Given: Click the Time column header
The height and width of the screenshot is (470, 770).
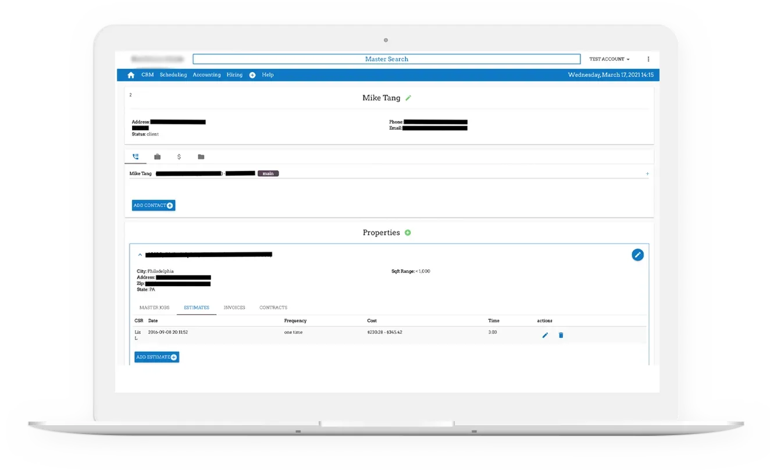Looking at the screenshot, I should click(x=494, y=321).
